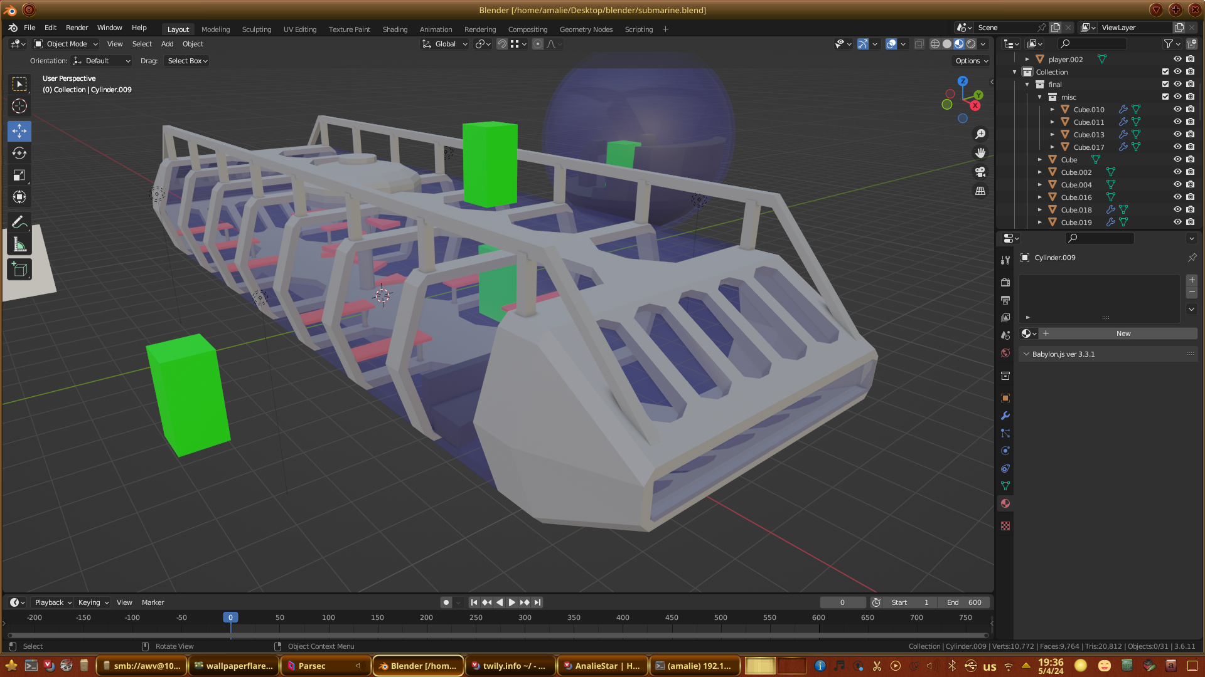The height and width of the screenshot is (677, 1205).
Task: Select the Rotate tool in the left toolbar
Action: [19, 153]
